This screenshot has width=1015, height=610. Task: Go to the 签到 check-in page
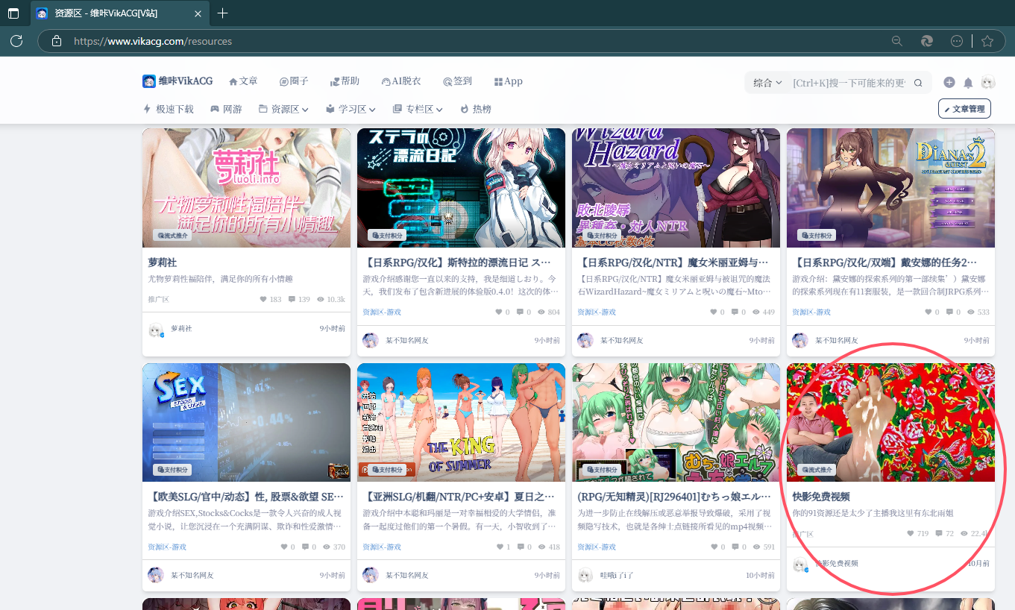pos(457,81)
